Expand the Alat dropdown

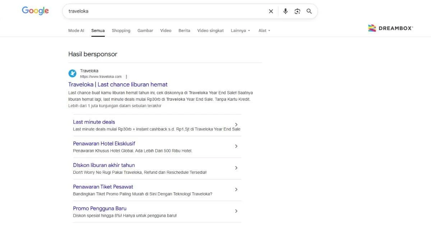[264, 30]
